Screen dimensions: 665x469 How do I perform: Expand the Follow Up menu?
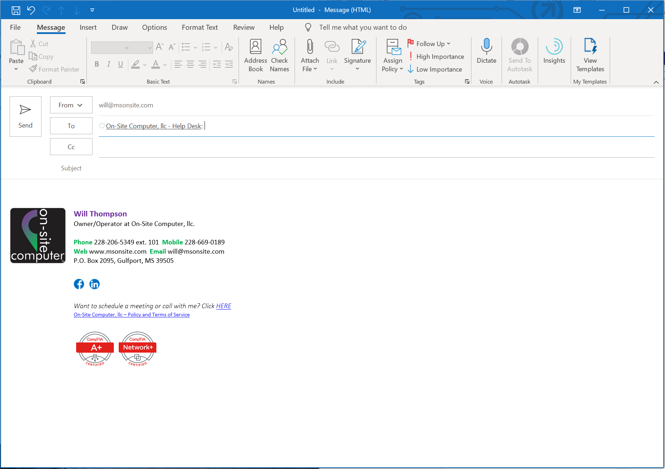[x=429, y=44]
